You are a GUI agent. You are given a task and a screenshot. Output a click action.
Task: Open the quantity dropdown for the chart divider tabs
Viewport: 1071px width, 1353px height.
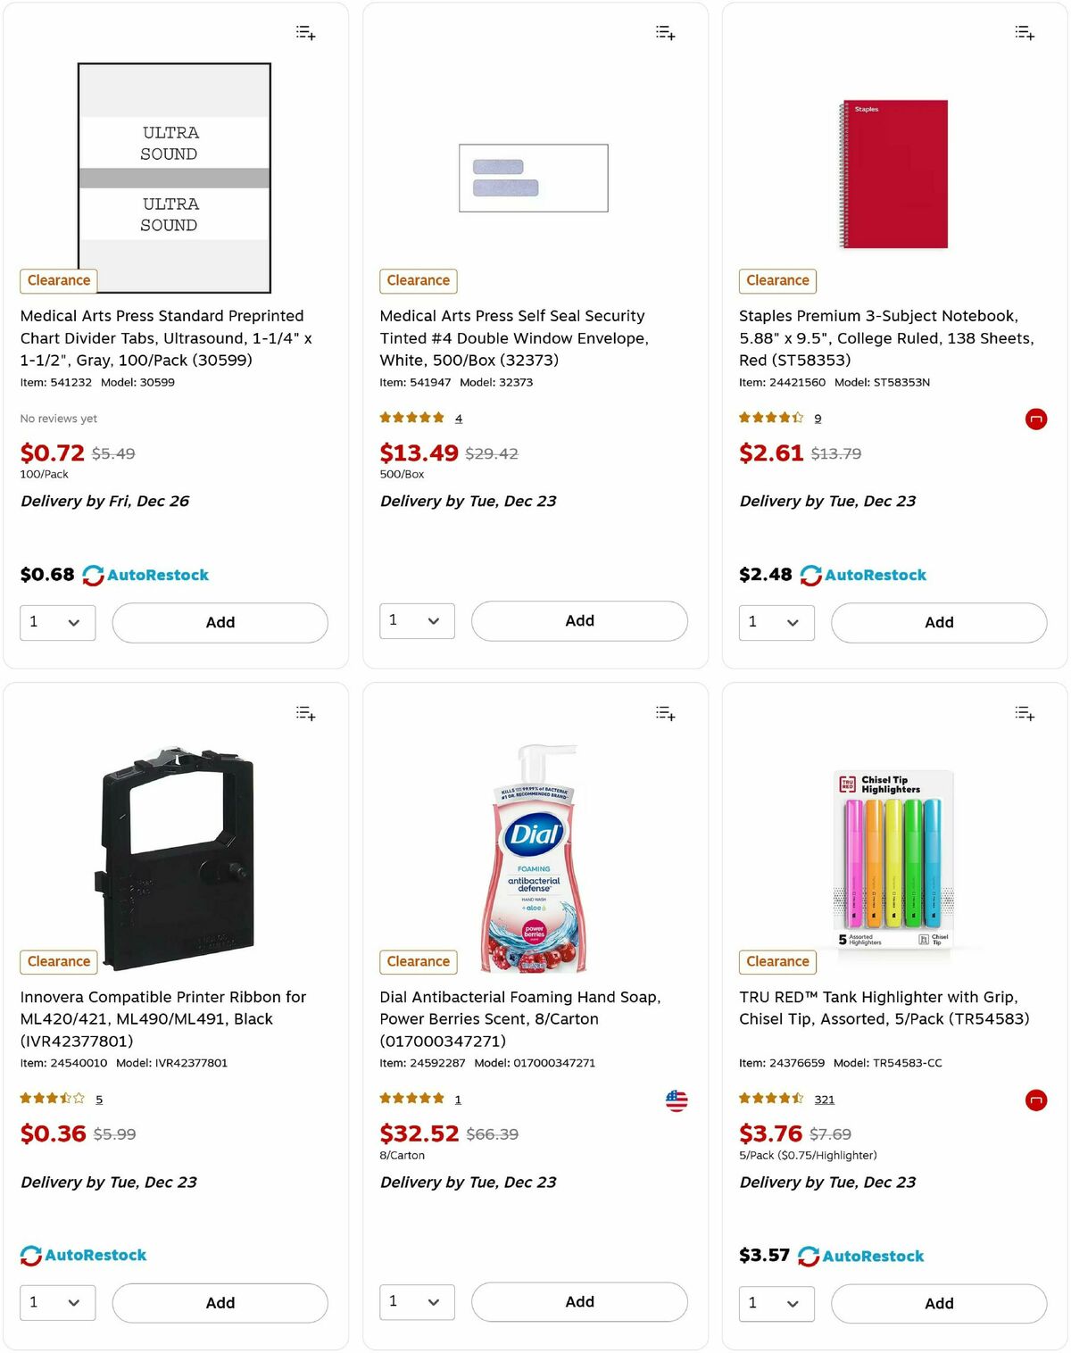pyautogui.click(x=57, y=622)
